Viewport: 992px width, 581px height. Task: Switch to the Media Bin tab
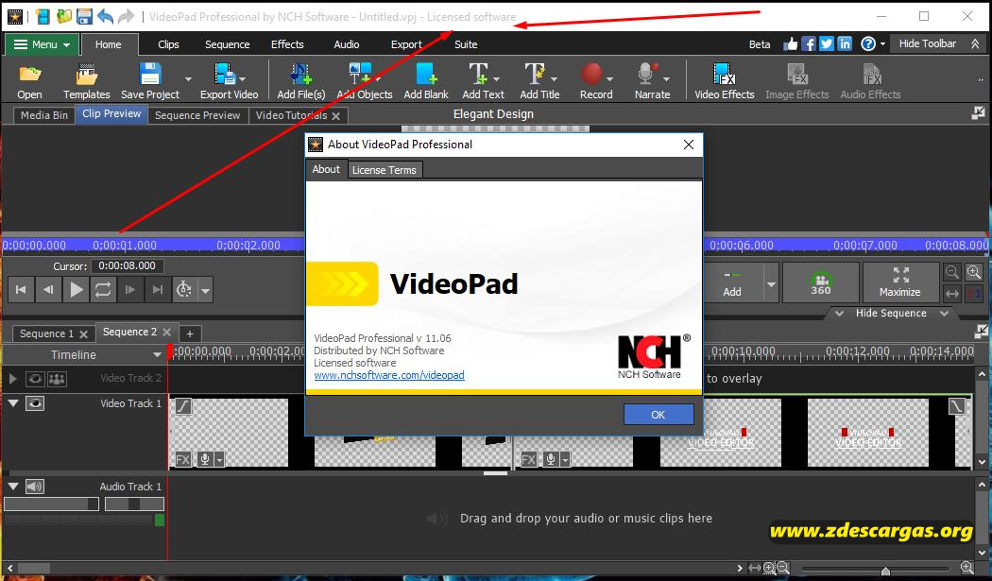click(43, 115)
